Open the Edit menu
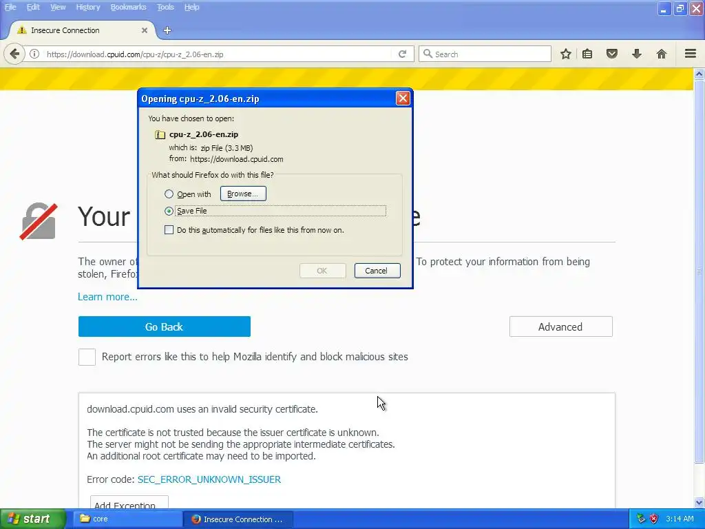Image resolution: width=705 pixels, height=529 pixels. [33, 7]
